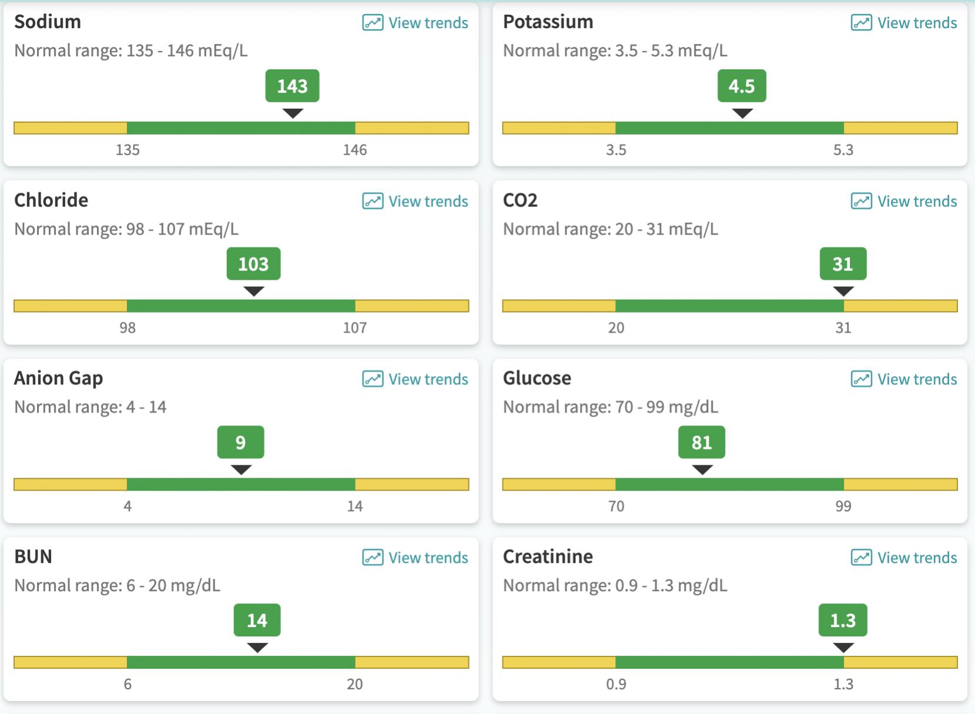Click the Anion Gap trend chart icon
Screen dimensions: 975x714
[x=373, y=379]
